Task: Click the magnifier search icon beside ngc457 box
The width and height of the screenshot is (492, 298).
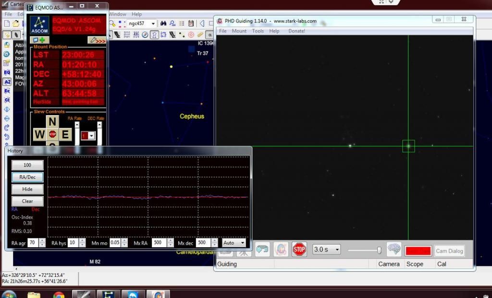Action: click(112, 24)
